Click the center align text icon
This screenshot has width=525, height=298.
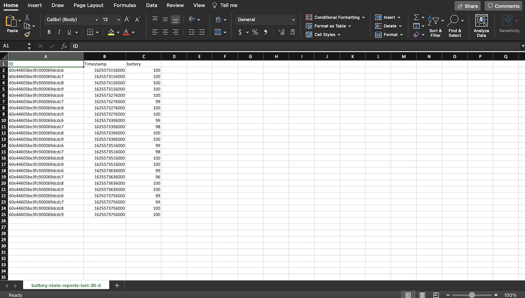click(165, 32)
